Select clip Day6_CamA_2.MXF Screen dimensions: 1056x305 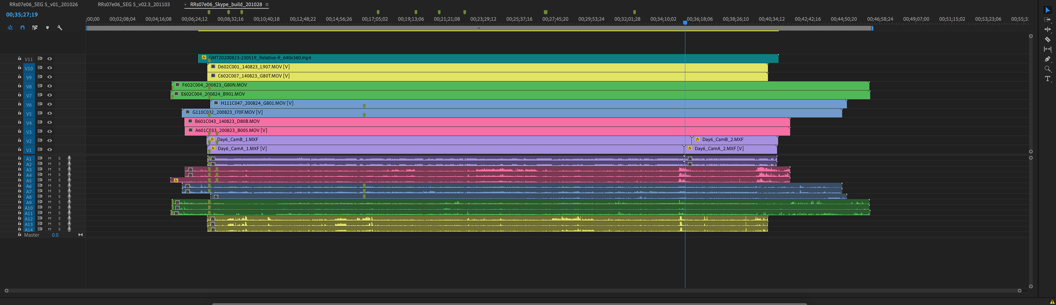[731, 149]
